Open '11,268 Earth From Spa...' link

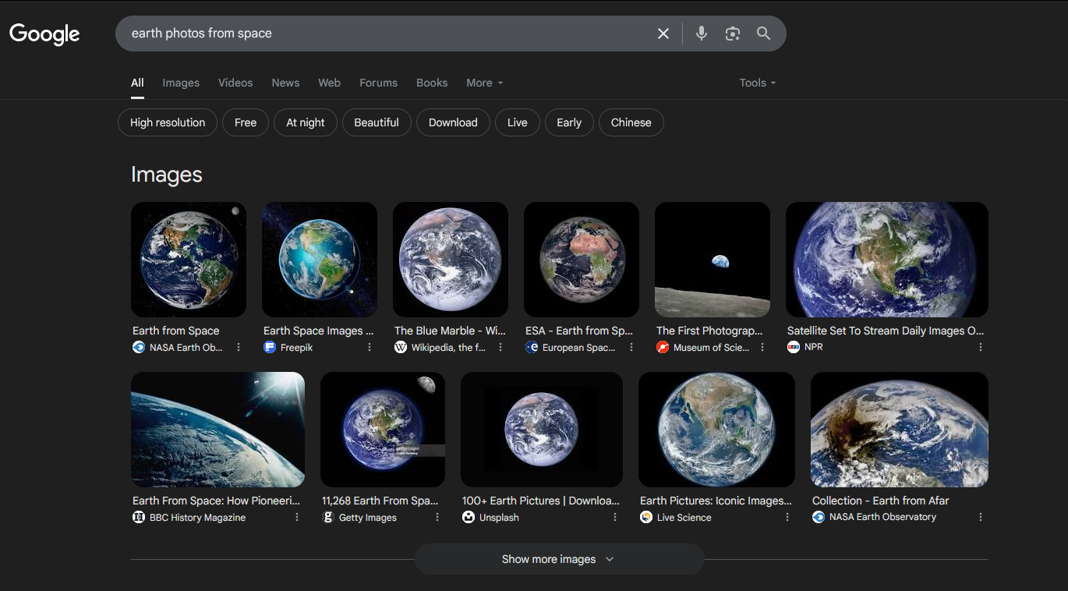click(380, 501)
